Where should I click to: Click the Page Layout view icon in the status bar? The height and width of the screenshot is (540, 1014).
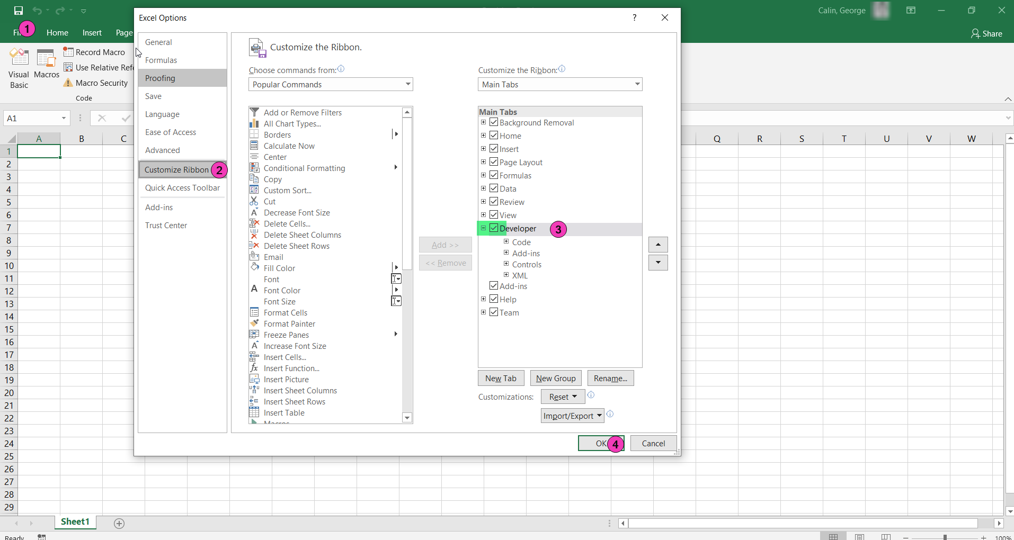click(x=860, y=537)
